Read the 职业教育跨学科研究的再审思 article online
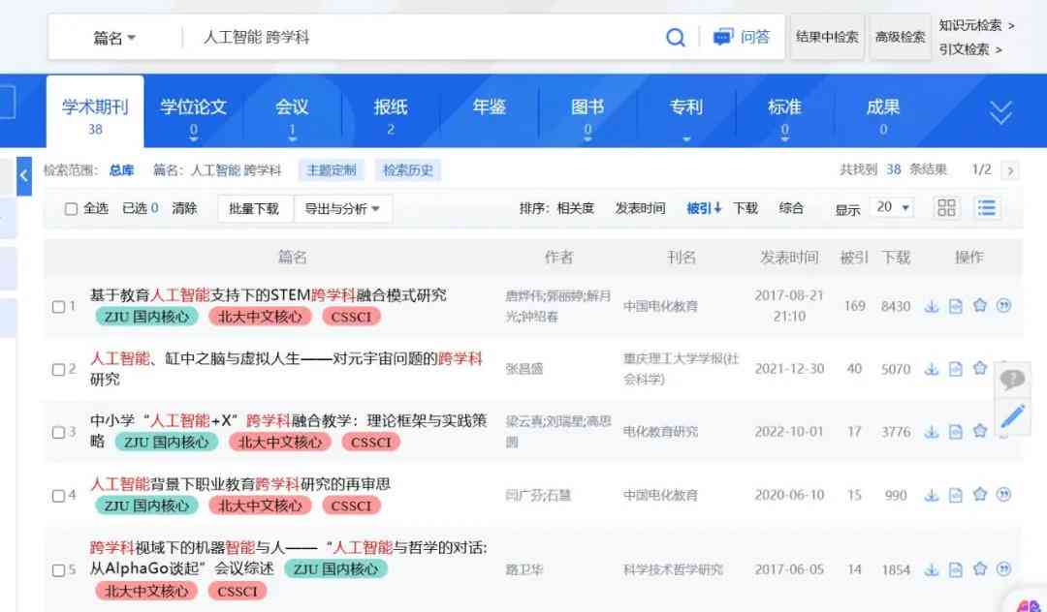 pyautogui.click(x=956, y=496)
